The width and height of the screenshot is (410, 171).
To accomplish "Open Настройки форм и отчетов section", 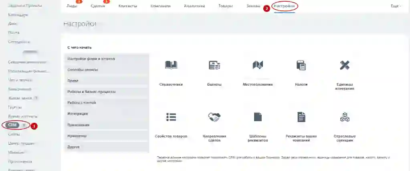I will click(107, 59).
